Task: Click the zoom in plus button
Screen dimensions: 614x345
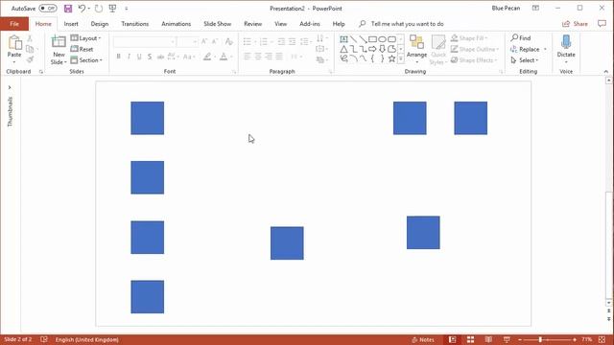Action: point(575,339)
